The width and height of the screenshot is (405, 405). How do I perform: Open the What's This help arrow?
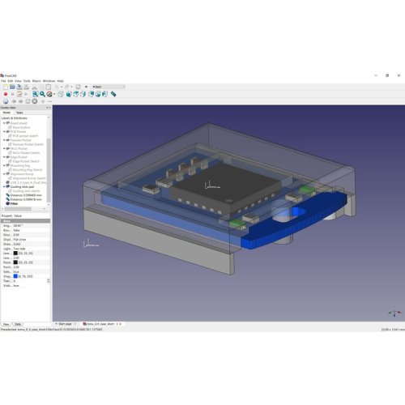[86, 87]
